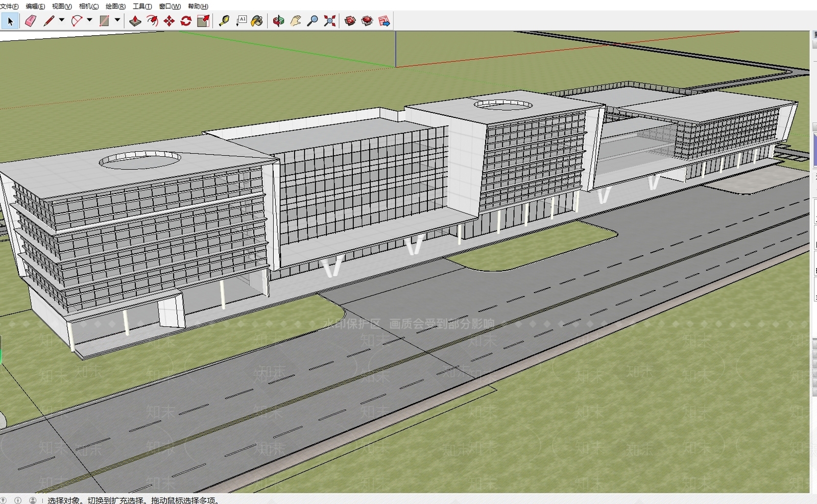Select the Tape Measure tool
The width and height of the screenshot is (817, 504).
[224, 21]
